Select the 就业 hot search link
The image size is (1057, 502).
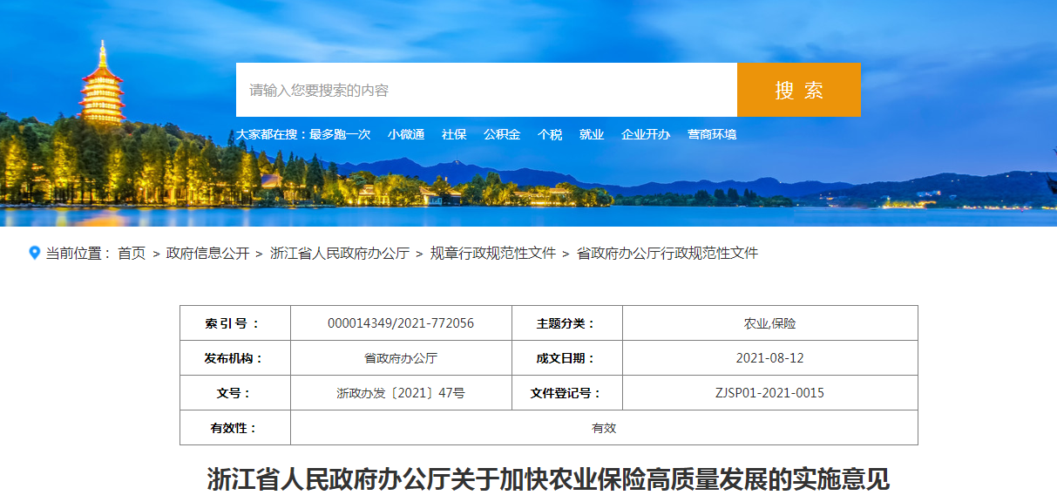pos(592,134)
